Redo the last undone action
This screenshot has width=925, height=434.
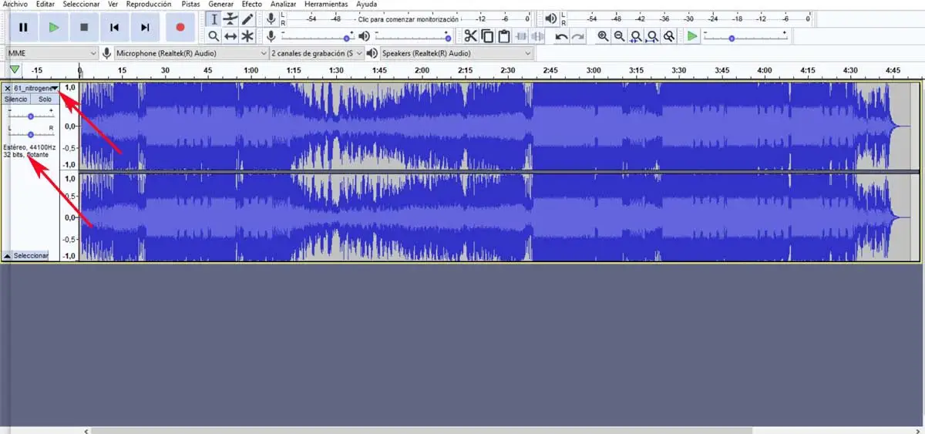577,36
